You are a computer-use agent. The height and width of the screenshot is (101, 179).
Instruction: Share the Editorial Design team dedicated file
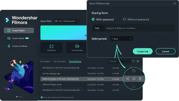(x=128, y=79)
